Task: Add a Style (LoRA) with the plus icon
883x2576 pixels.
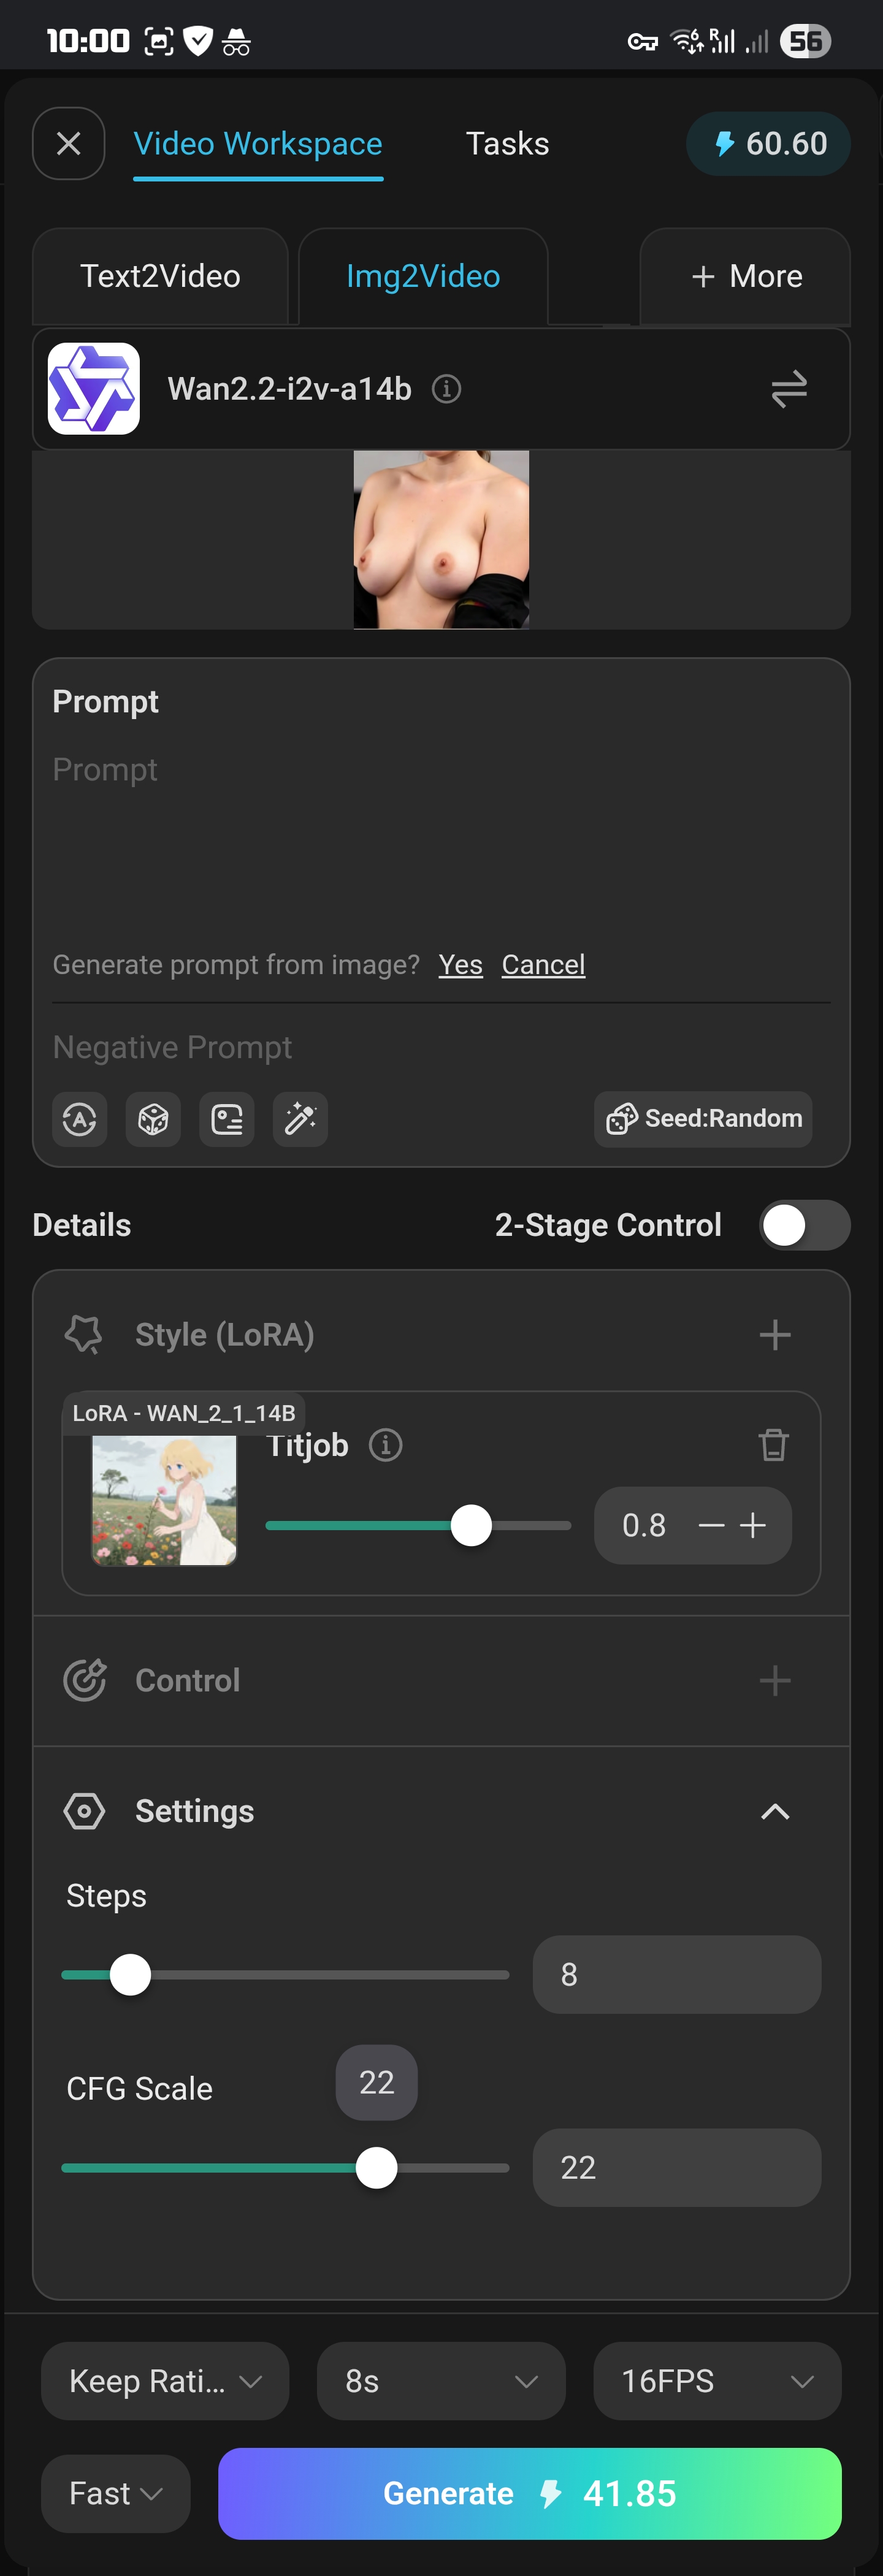Action: [x=774, y=1334]
